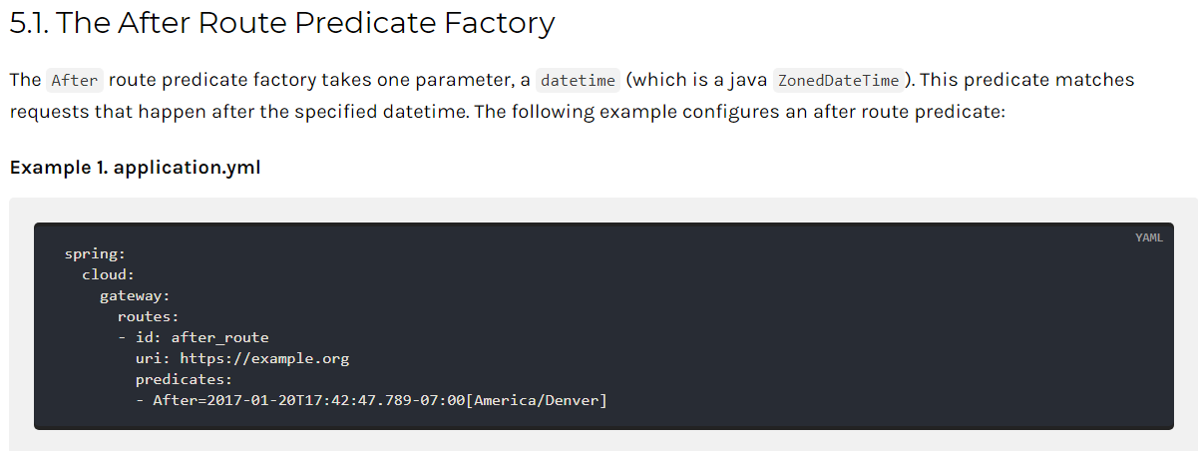The width and height of the screenshot is (1198, 451).
Task: Click the inline "datetime" code term
Action: (x=578, y=81)
